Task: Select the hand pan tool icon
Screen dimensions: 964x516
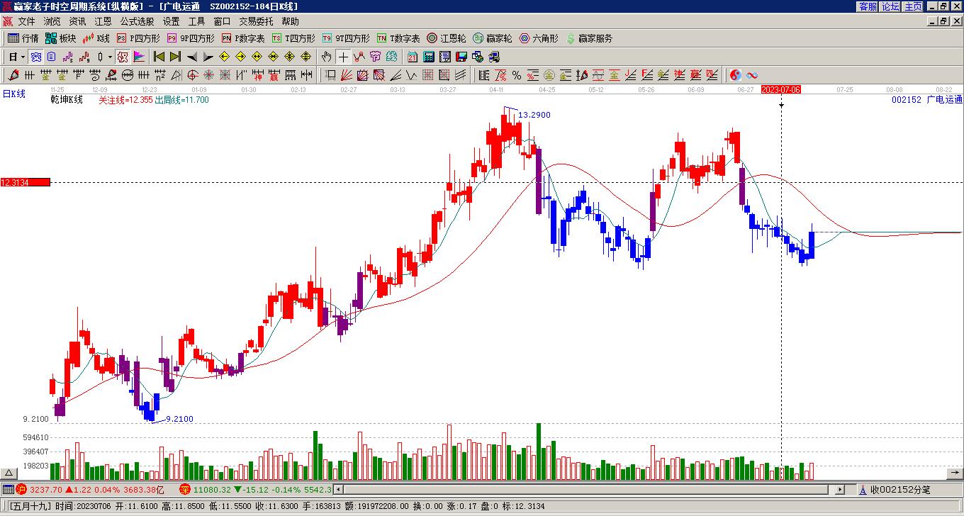Action: click(x=326, y=57)
